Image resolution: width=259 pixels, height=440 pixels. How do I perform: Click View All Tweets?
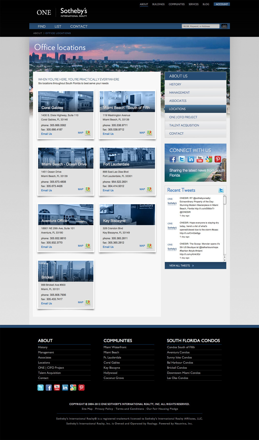tap(182, 266)
